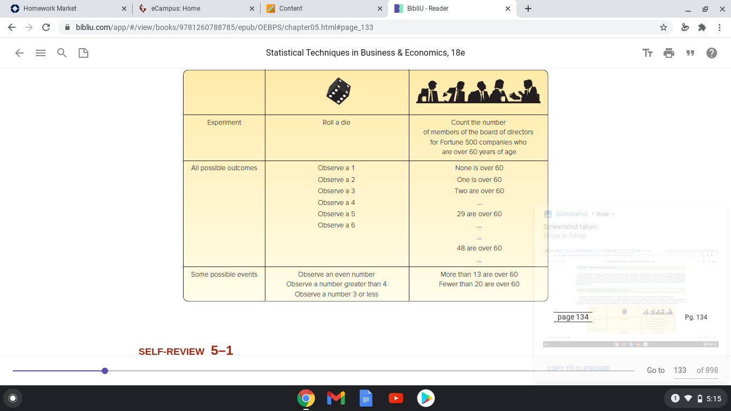This screenshot has height=411, width=731.
Task: Click the dice image in table
Action: pos(338,91)
